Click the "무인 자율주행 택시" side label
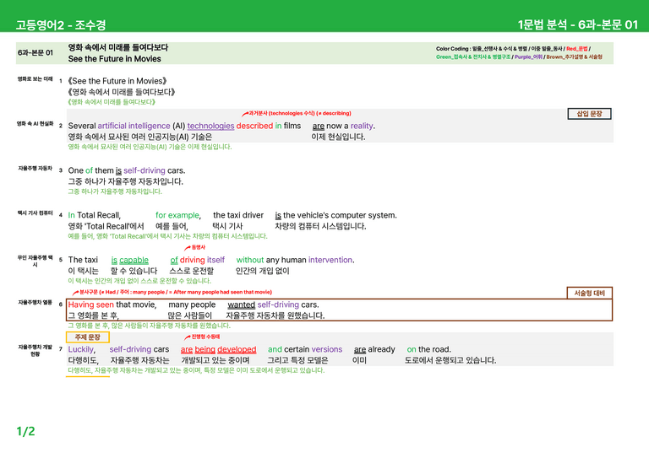This screenshot has width=649, height=458. 35,261
